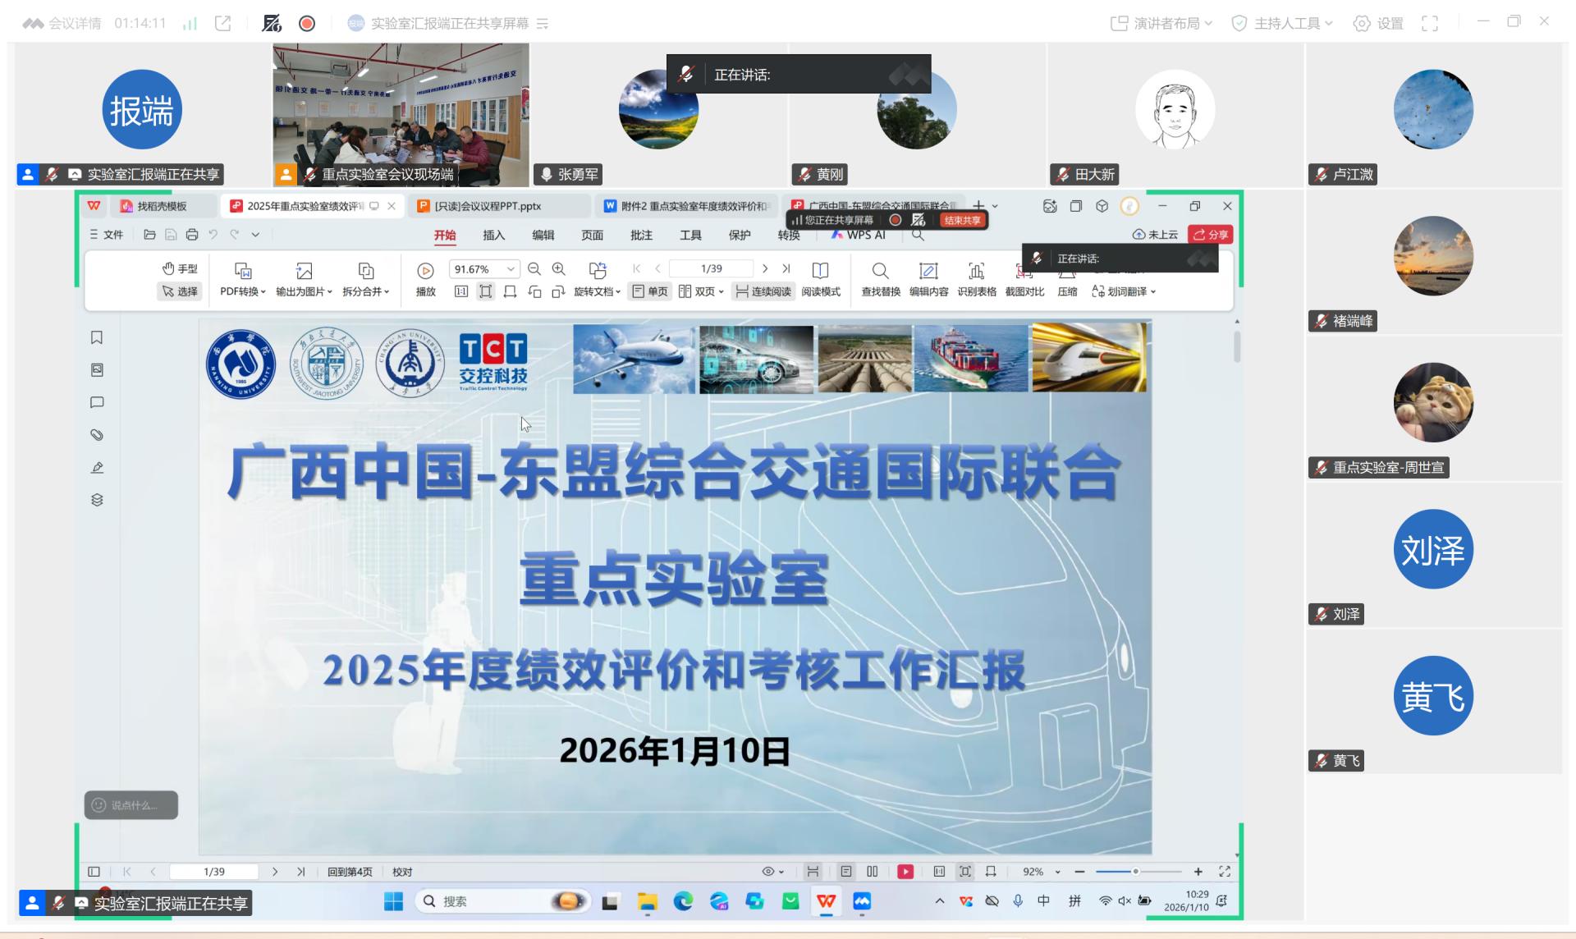The width and height of the screenshot is (1576, 939).
Task: Toggle 连续阅读 continuous reading
Action: pos(763,291)
